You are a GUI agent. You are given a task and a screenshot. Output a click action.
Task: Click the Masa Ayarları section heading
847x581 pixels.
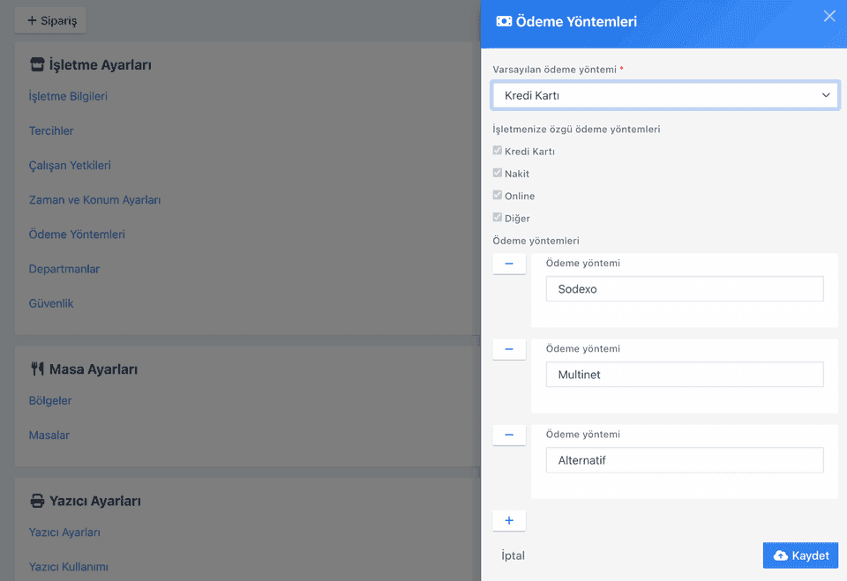(x=94, y=369)
